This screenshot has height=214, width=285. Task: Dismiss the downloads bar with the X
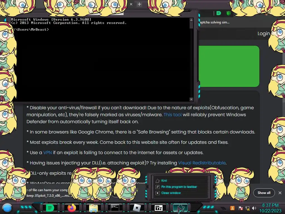pos(280,193)
